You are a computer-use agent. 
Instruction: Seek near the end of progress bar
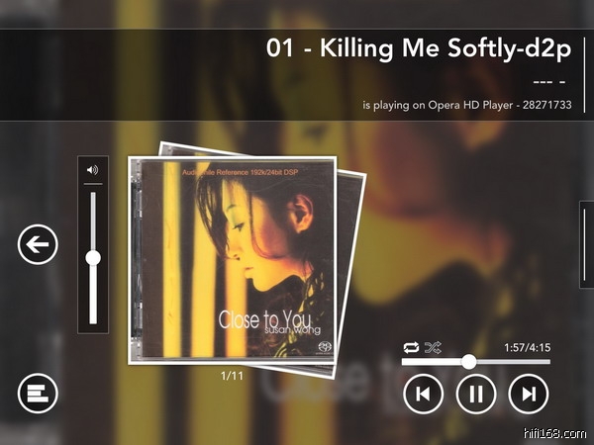pyautogui.click(x=545, y=362)
